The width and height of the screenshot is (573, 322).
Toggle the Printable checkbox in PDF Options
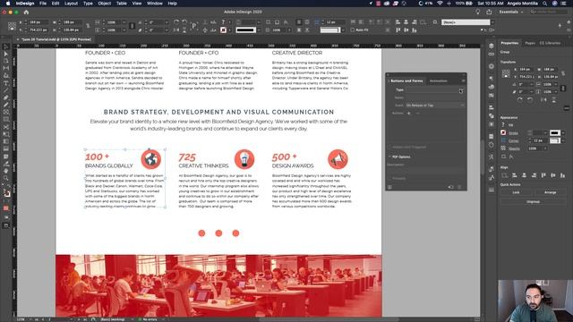(x=390, y=178)
